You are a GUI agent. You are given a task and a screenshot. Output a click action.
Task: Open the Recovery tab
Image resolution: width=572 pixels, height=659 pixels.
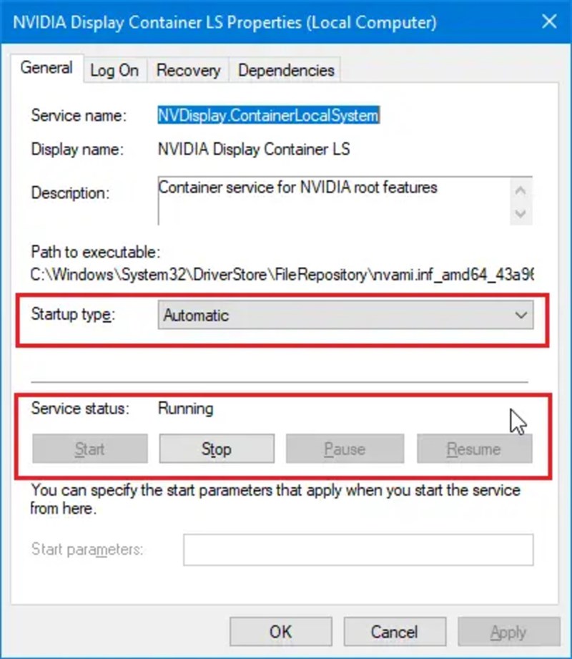click(x=187, y=70)
